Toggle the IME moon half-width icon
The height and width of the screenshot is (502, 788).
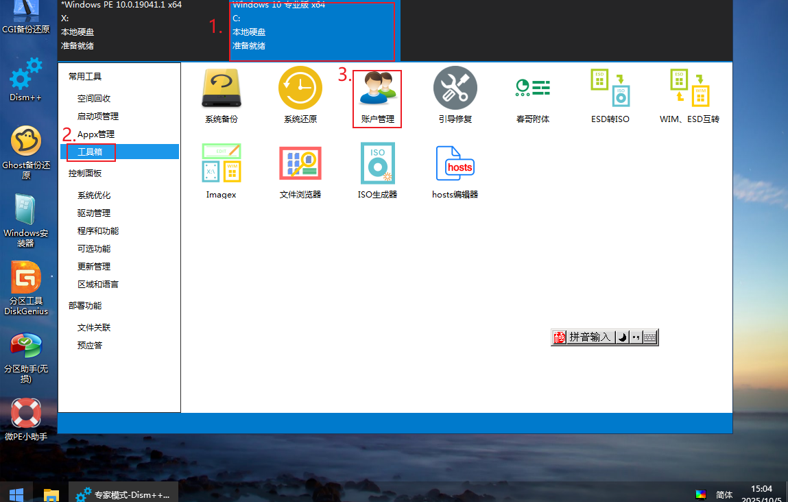click(x=622, y=337)
